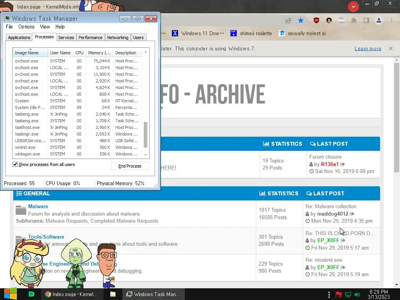Click the Learn more link in the infobar

point(368,48)
